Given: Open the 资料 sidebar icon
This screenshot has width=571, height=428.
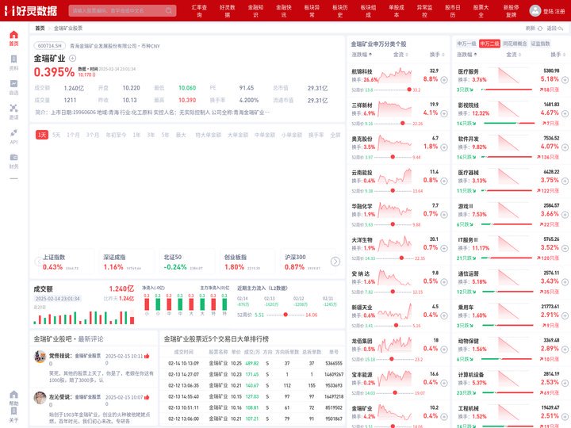Looking at the screenshot, I should [13, 63].
